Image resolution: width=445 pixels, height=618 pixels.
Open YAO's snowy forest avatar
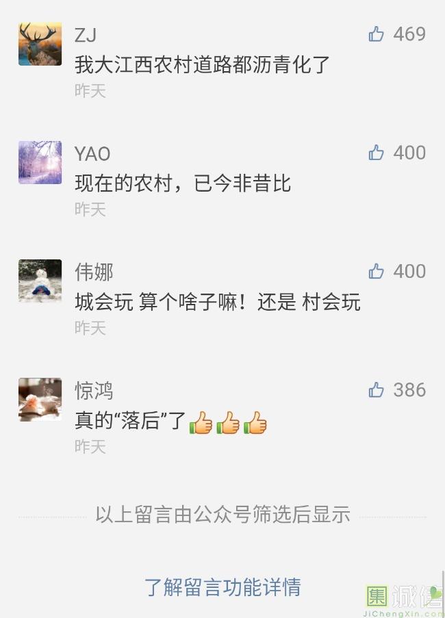tap(40, 162)
